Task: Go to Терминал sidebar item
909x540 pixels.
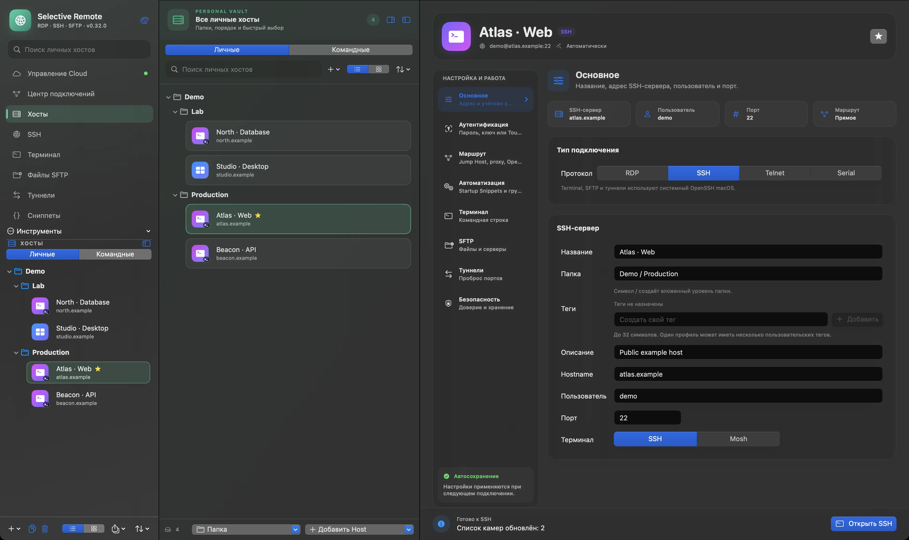Action: coord(79,155)
